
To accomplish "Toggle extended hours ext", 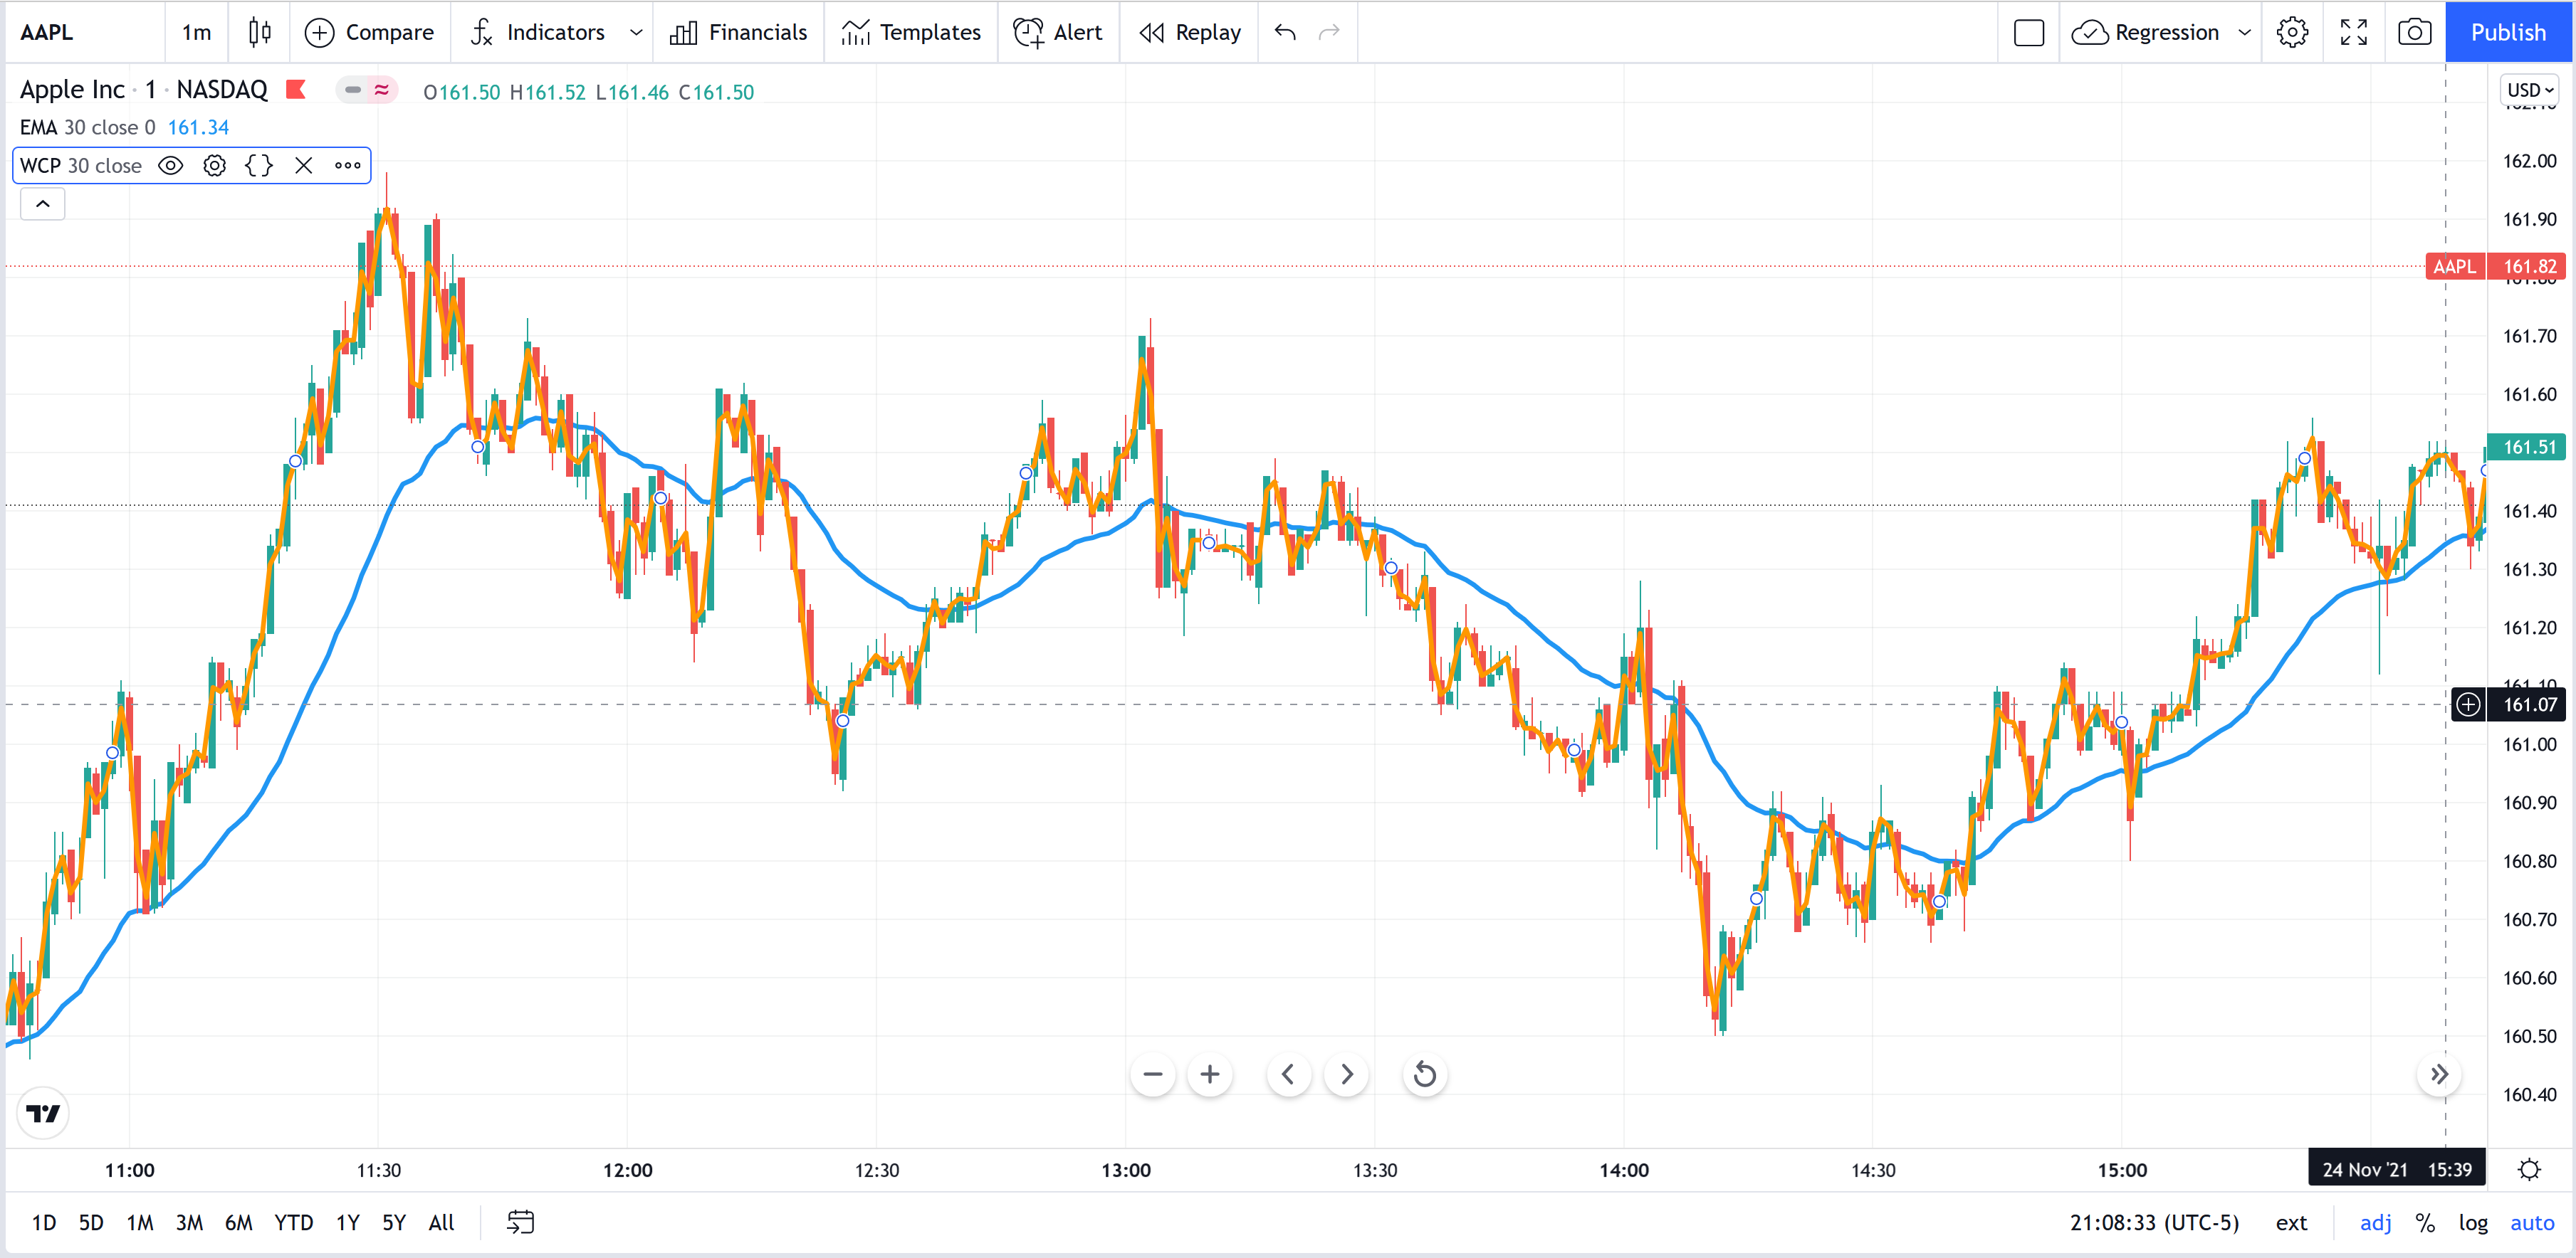I will 2291,1223.
